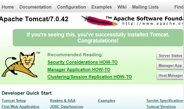
Task: Select the Apache Tomcat/7.0.42 heading text
Action: pos(34,19)
